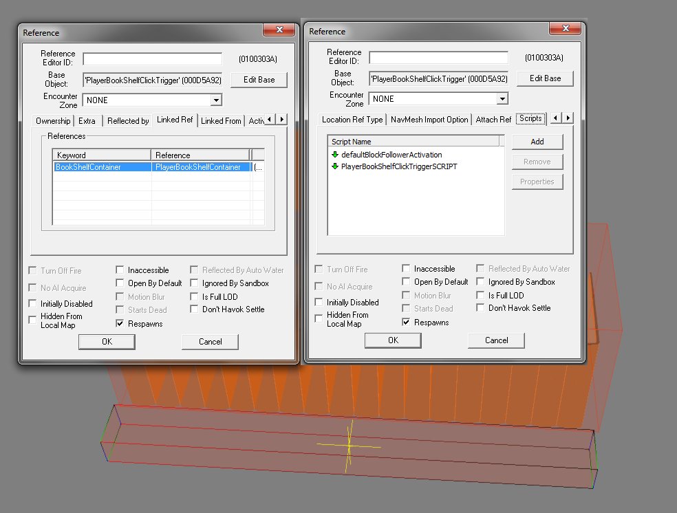Check Open By Default in left window
The height and width of the screenshot is (513, 677).
120,283
